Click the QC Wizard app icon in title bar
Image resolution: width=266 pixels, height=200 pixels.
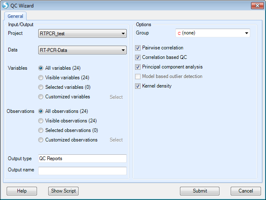click(5, 5)
